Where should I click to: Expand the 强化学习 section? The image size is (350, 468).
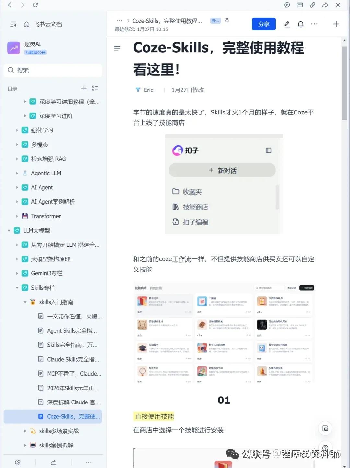point(17,130)
